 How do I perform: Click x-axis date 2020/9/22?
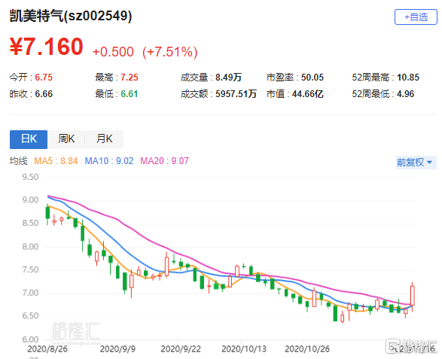tap(181, 349)
